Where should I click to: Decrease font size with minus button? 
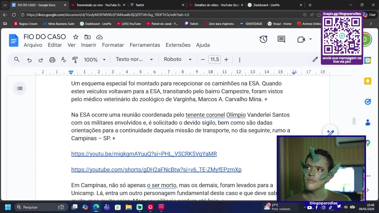(203, 60)
